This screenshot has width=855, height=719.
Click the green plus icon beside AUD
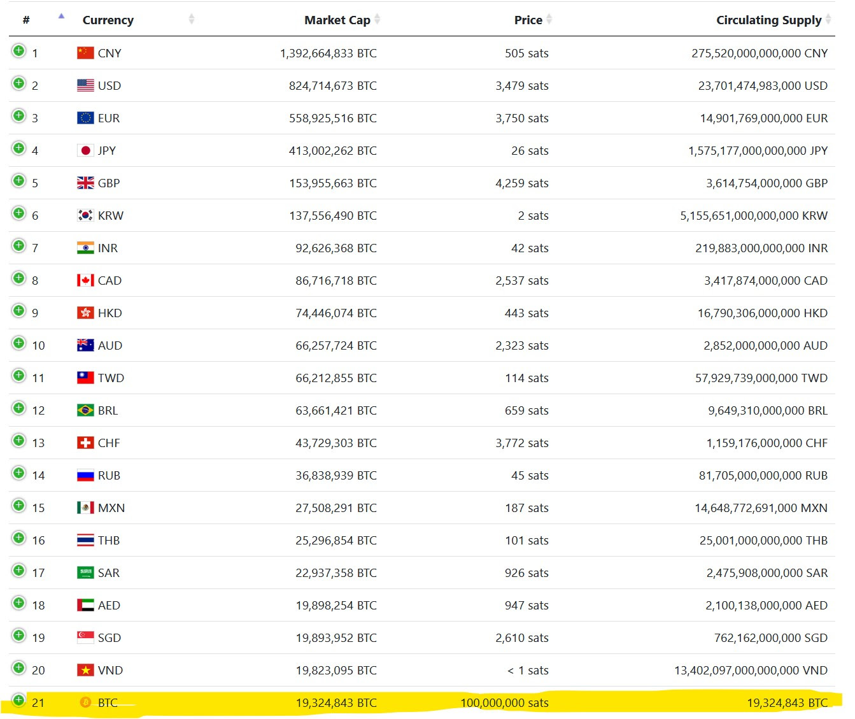point(19,343)
